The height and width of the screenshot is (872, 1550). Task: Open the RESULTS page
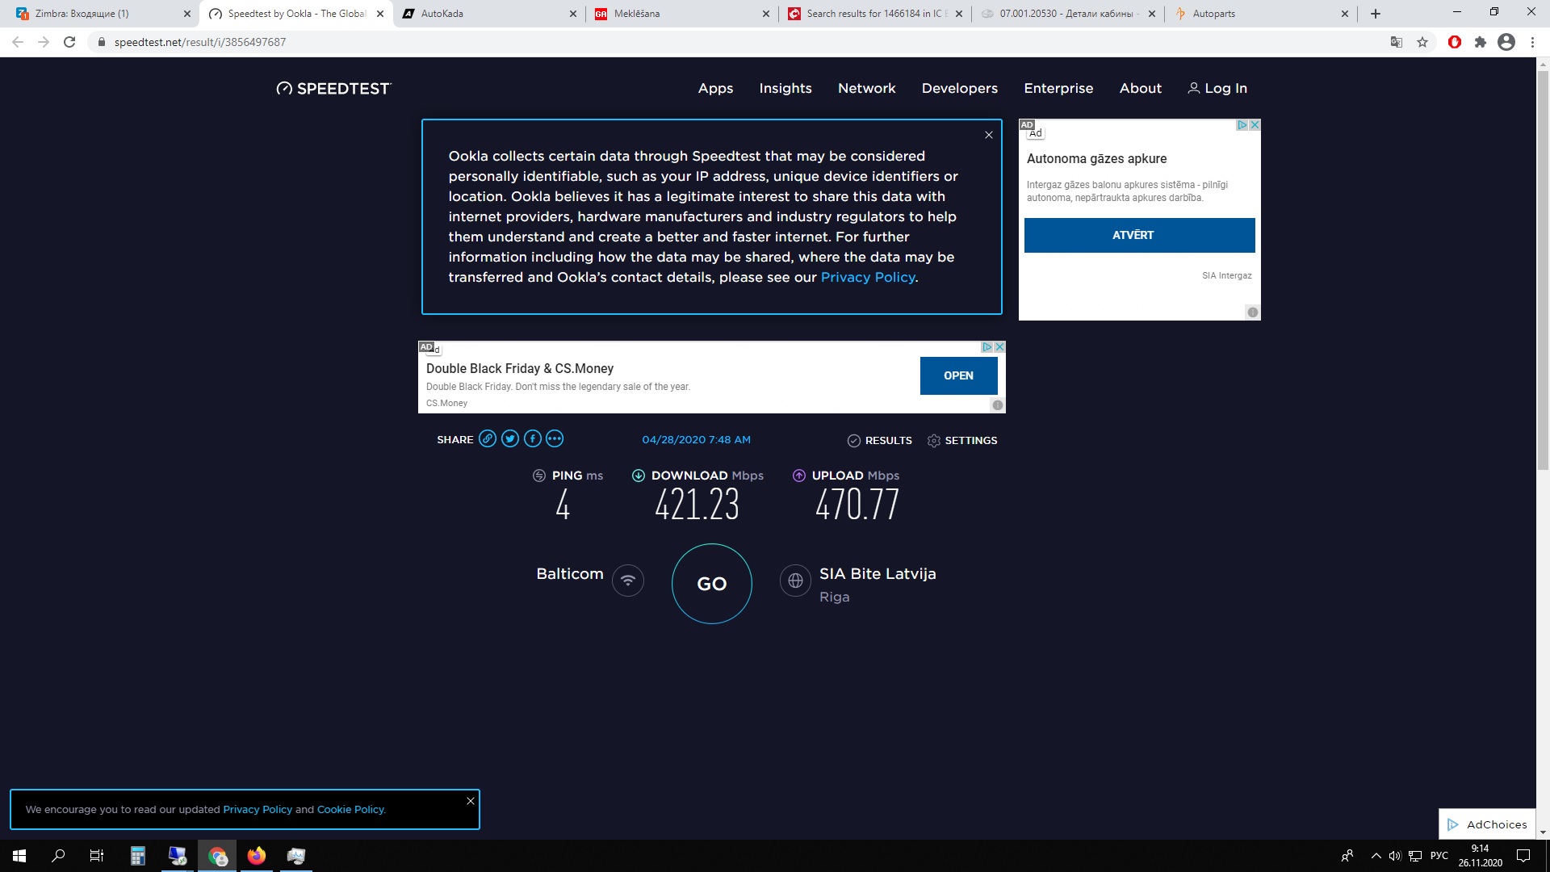pos(879,441)
